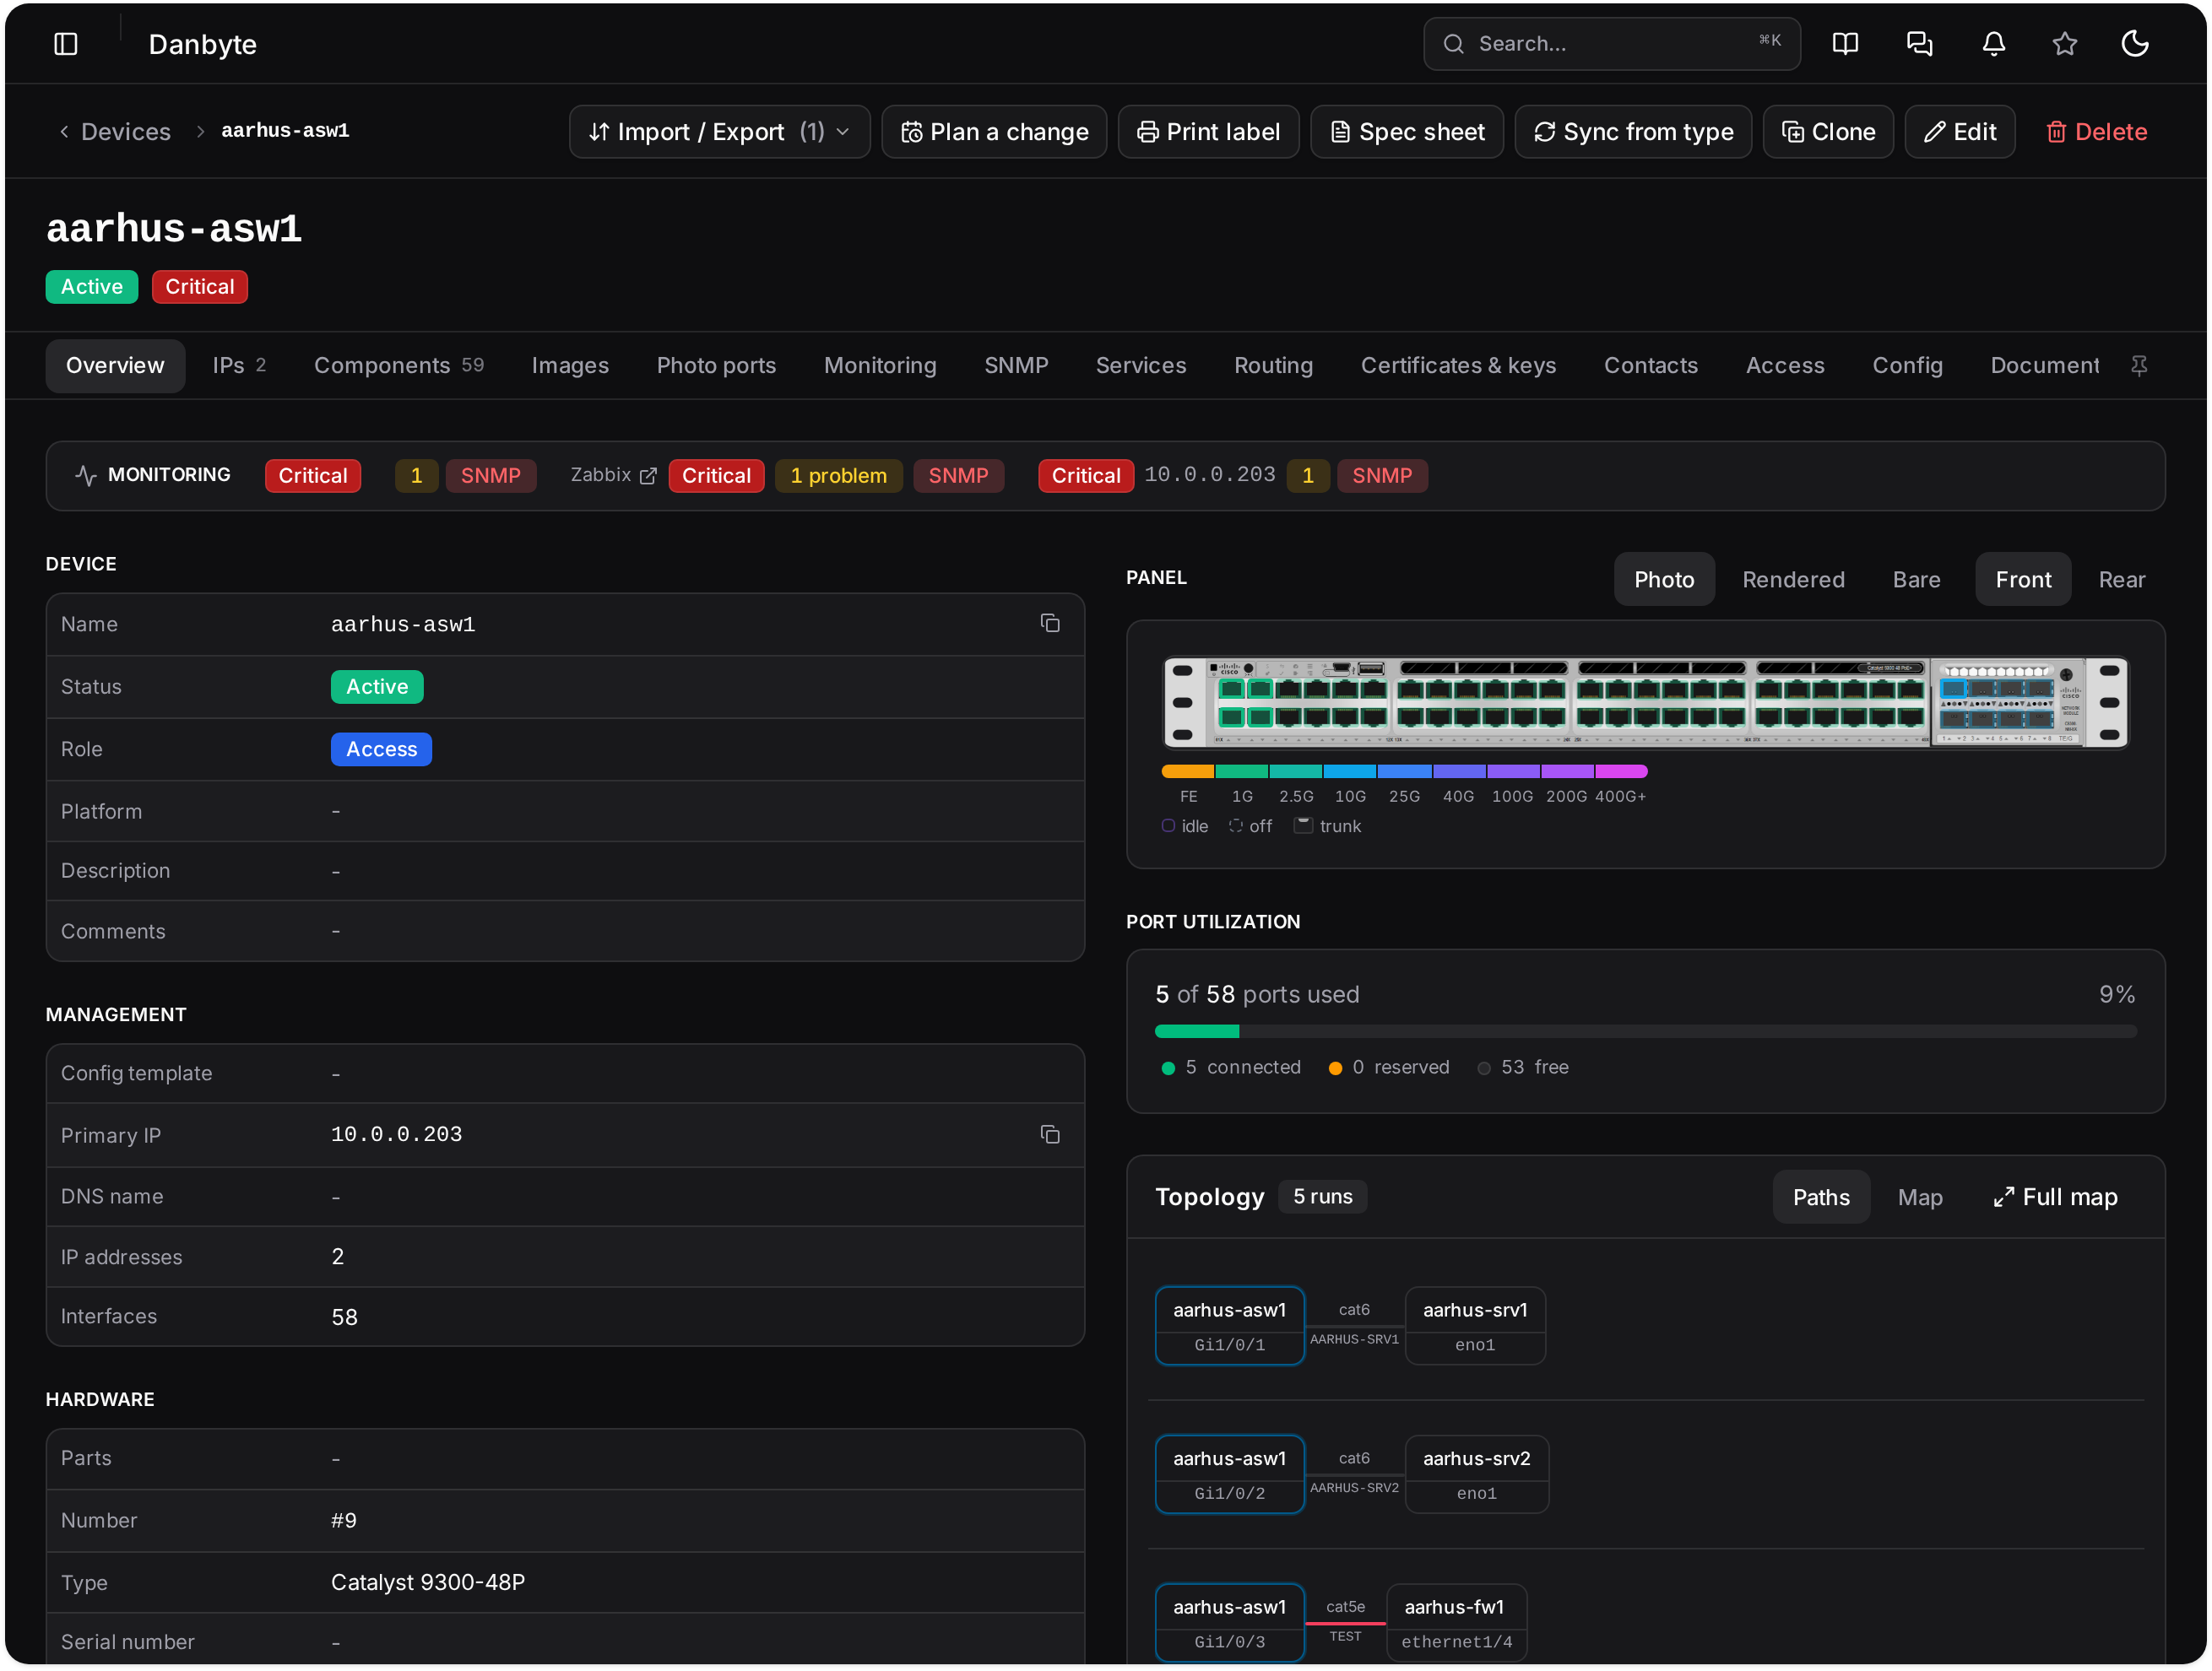Clone this device
This screenshot has width=2212, height=1671.
coord(1828,132)
